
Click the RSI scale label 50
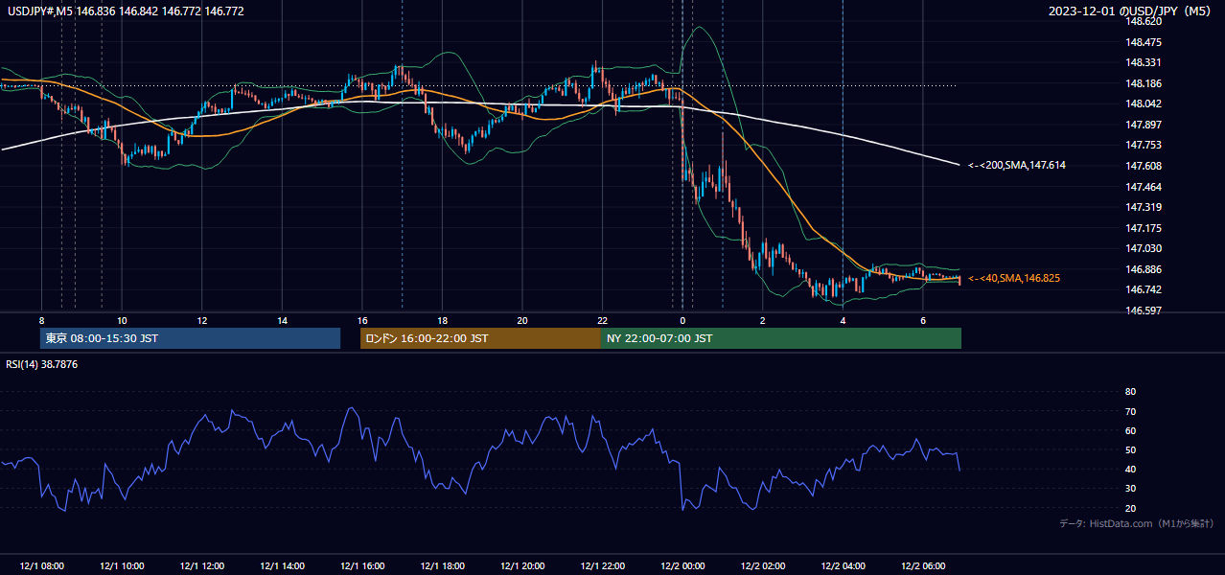(1130, 449)
